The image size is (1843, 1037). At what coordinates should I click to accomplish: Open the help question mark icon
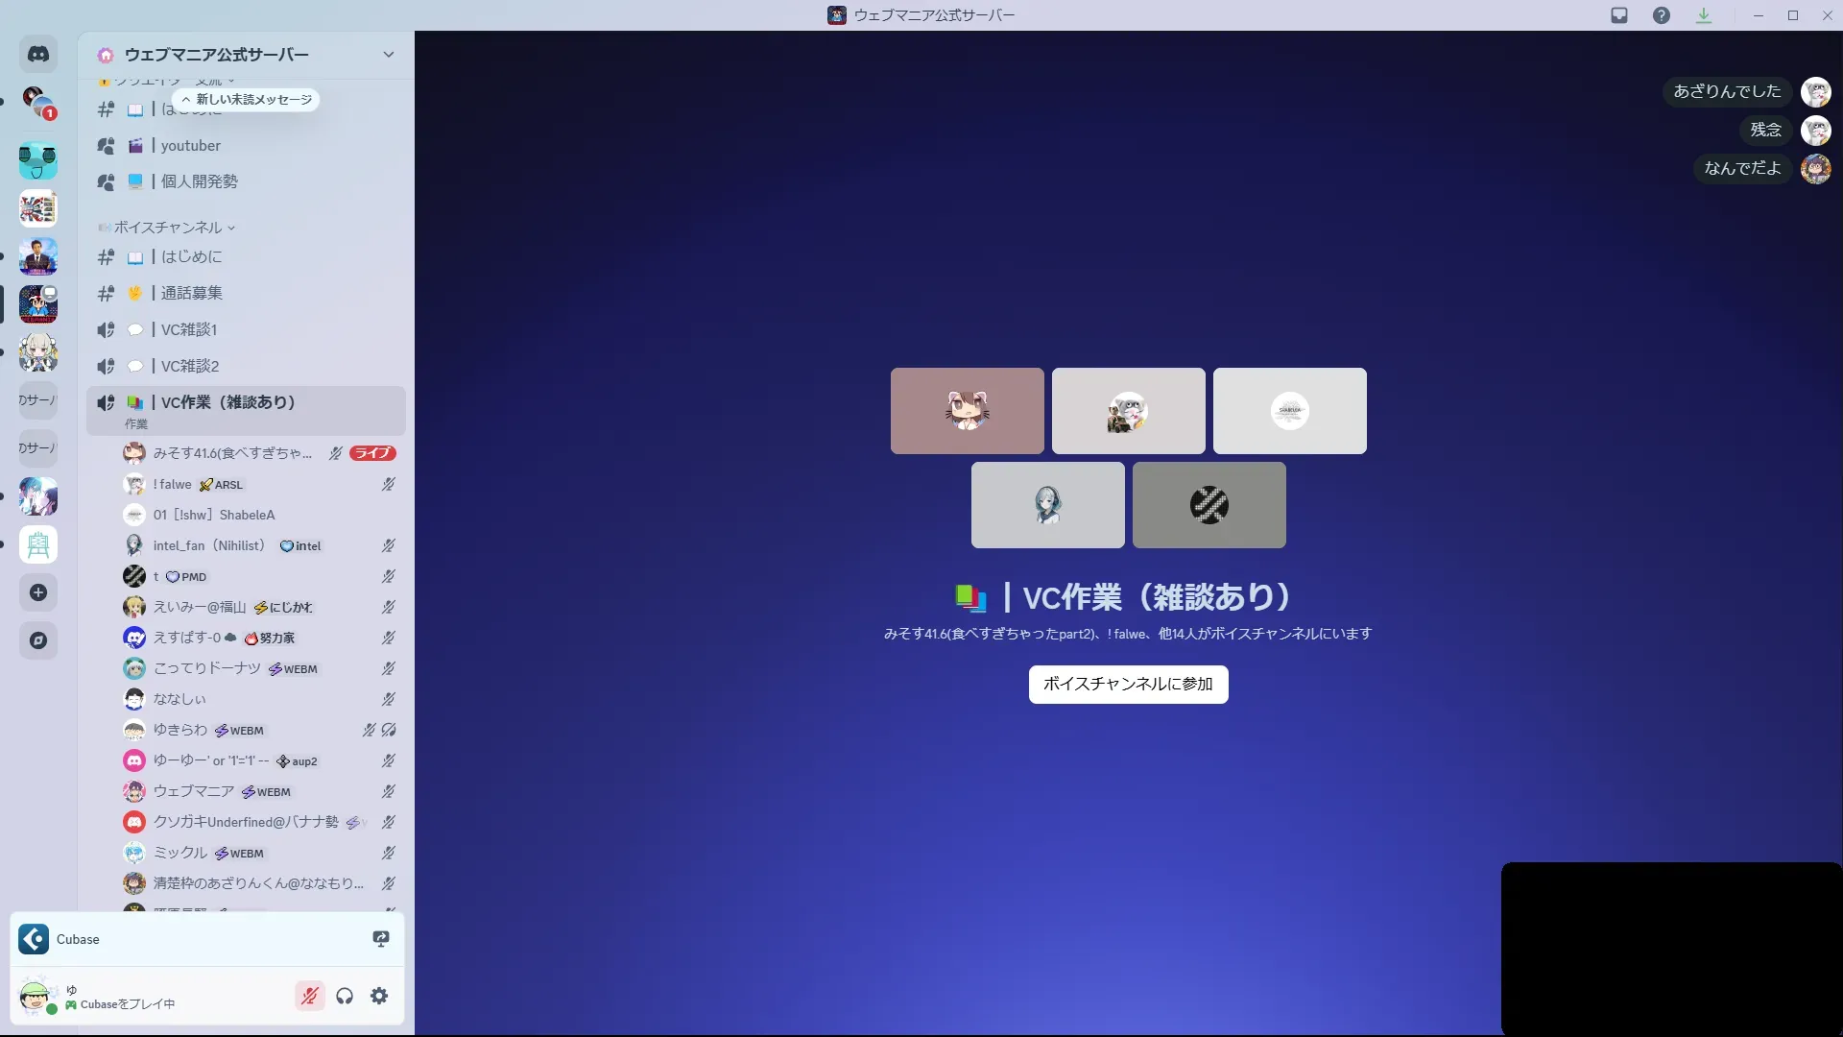pos(1662,15)
